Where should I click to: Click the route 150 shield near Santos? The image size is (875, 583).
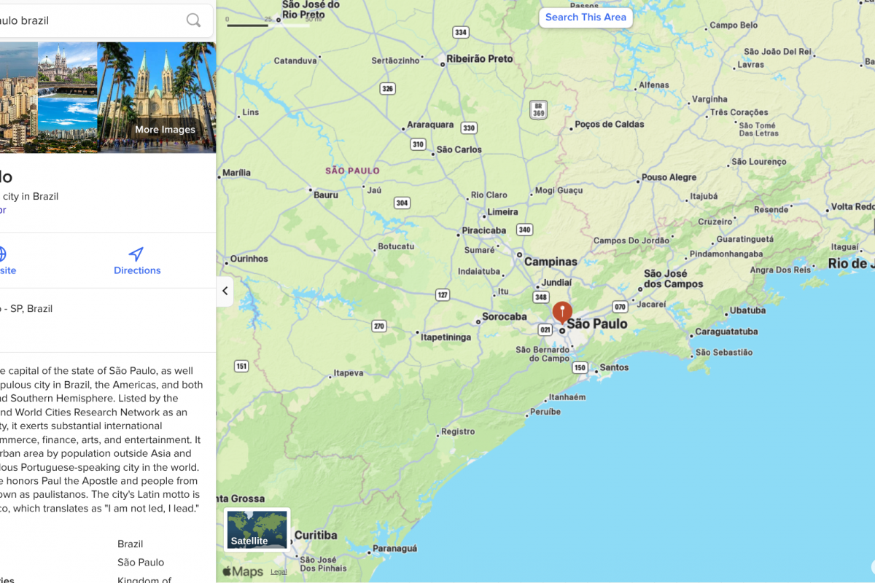point(580,368)
